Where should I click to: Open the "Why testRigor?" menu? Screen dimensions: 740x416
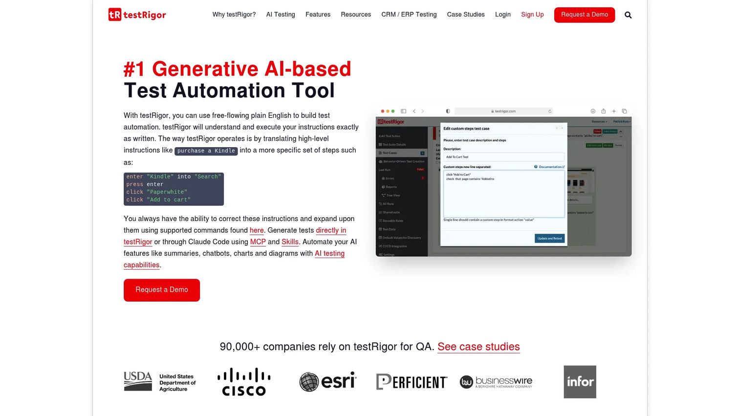(x=234, y=15)
